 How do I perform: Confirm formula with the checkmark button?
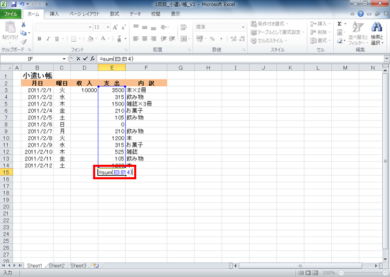tap(85, 59)
